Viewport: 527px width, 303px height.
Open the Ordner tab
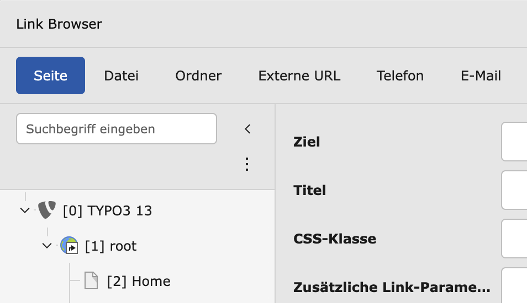198,75
